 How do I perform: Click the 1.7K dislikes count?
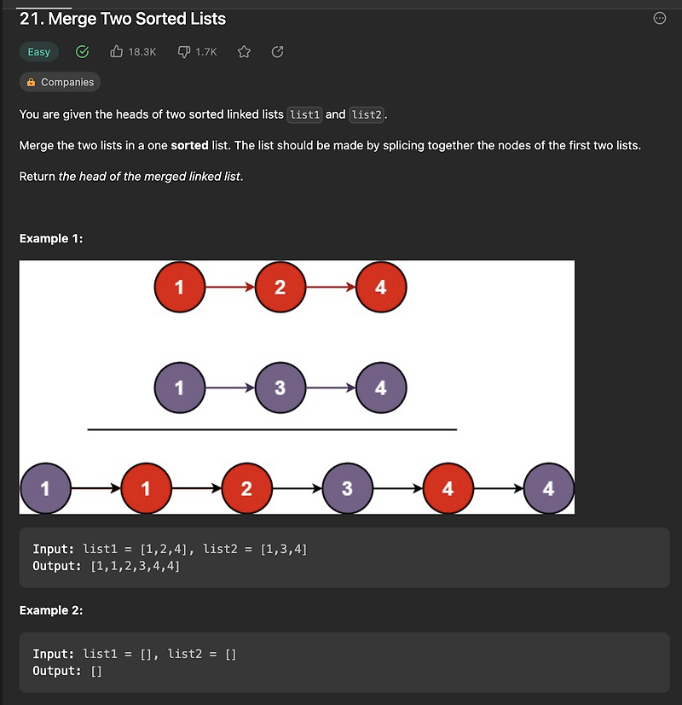[x=206, y=52]
